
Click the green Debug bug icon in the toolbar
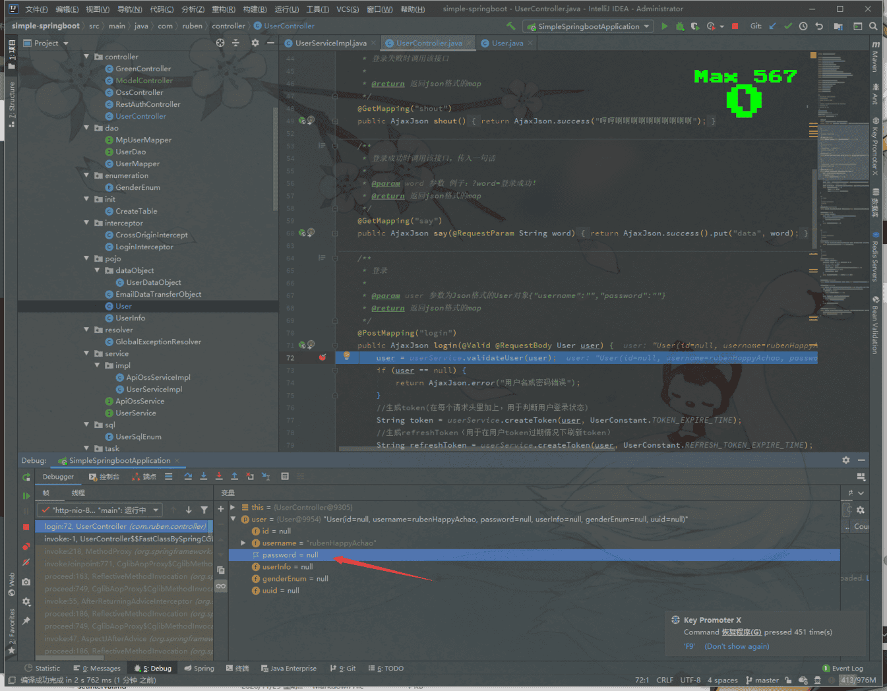679,26
